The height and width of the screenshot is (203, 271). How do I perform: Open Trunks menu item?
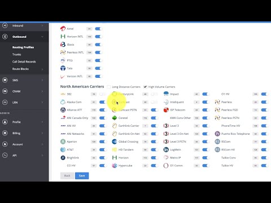tap(17, 54)
